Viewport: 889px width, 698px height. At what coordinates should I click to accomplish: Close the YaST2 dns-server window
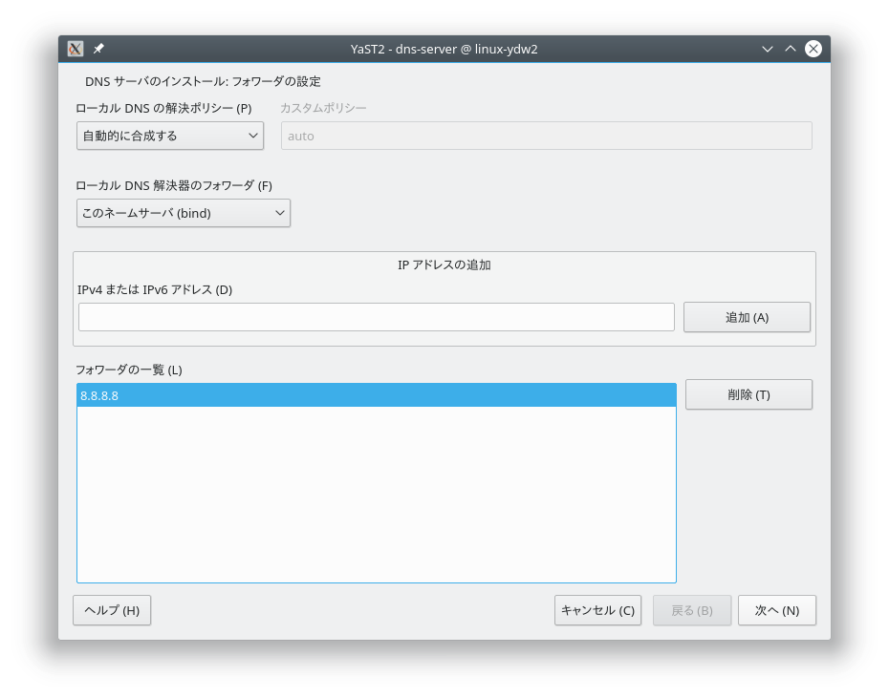tap(813, 49)
